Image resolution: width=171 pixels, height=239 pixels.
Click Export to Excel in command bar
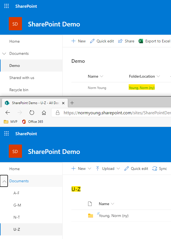pos(154,41)
